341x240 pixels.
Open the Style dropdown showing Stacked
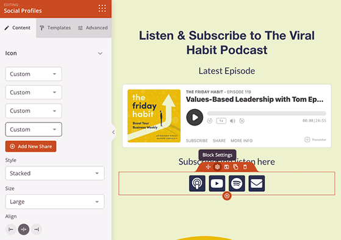(55, 173)
